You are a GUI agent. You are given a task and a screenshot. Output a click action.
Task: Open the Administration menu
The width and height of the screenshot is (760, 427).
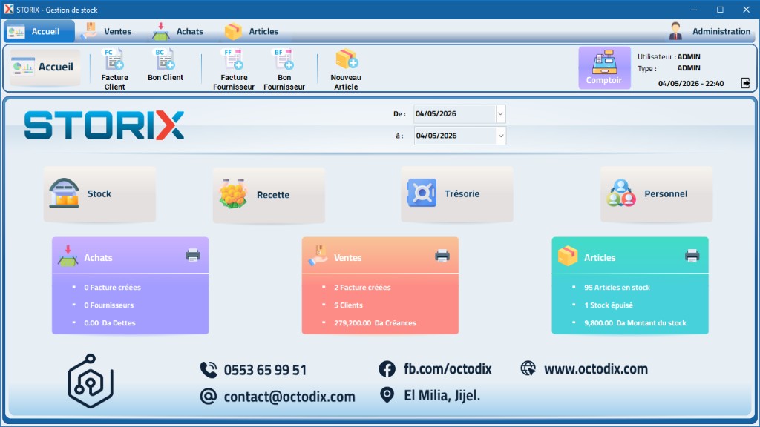coord(710,31)
